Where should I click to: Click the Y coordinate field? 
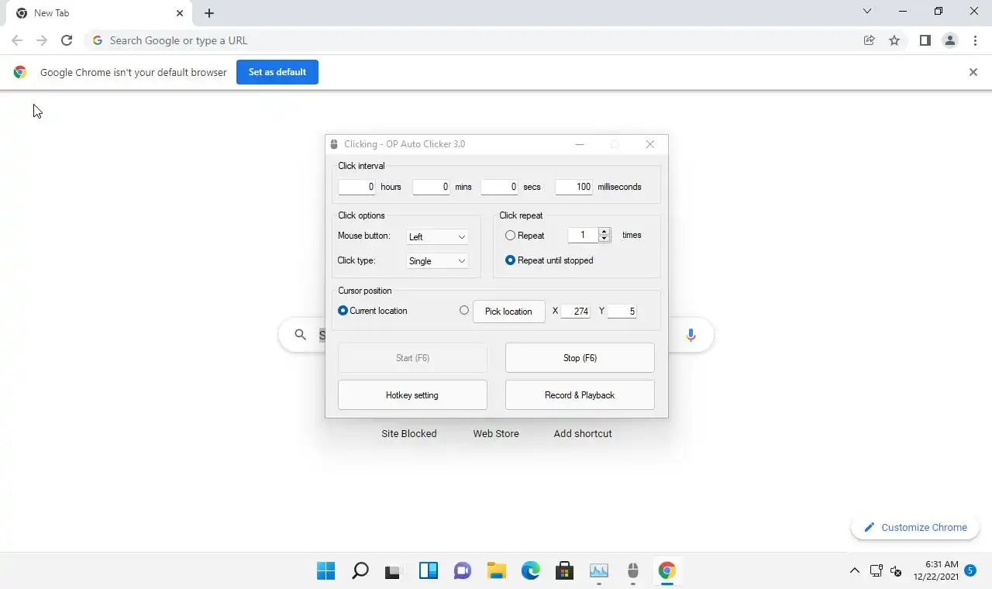click(622, 312)
